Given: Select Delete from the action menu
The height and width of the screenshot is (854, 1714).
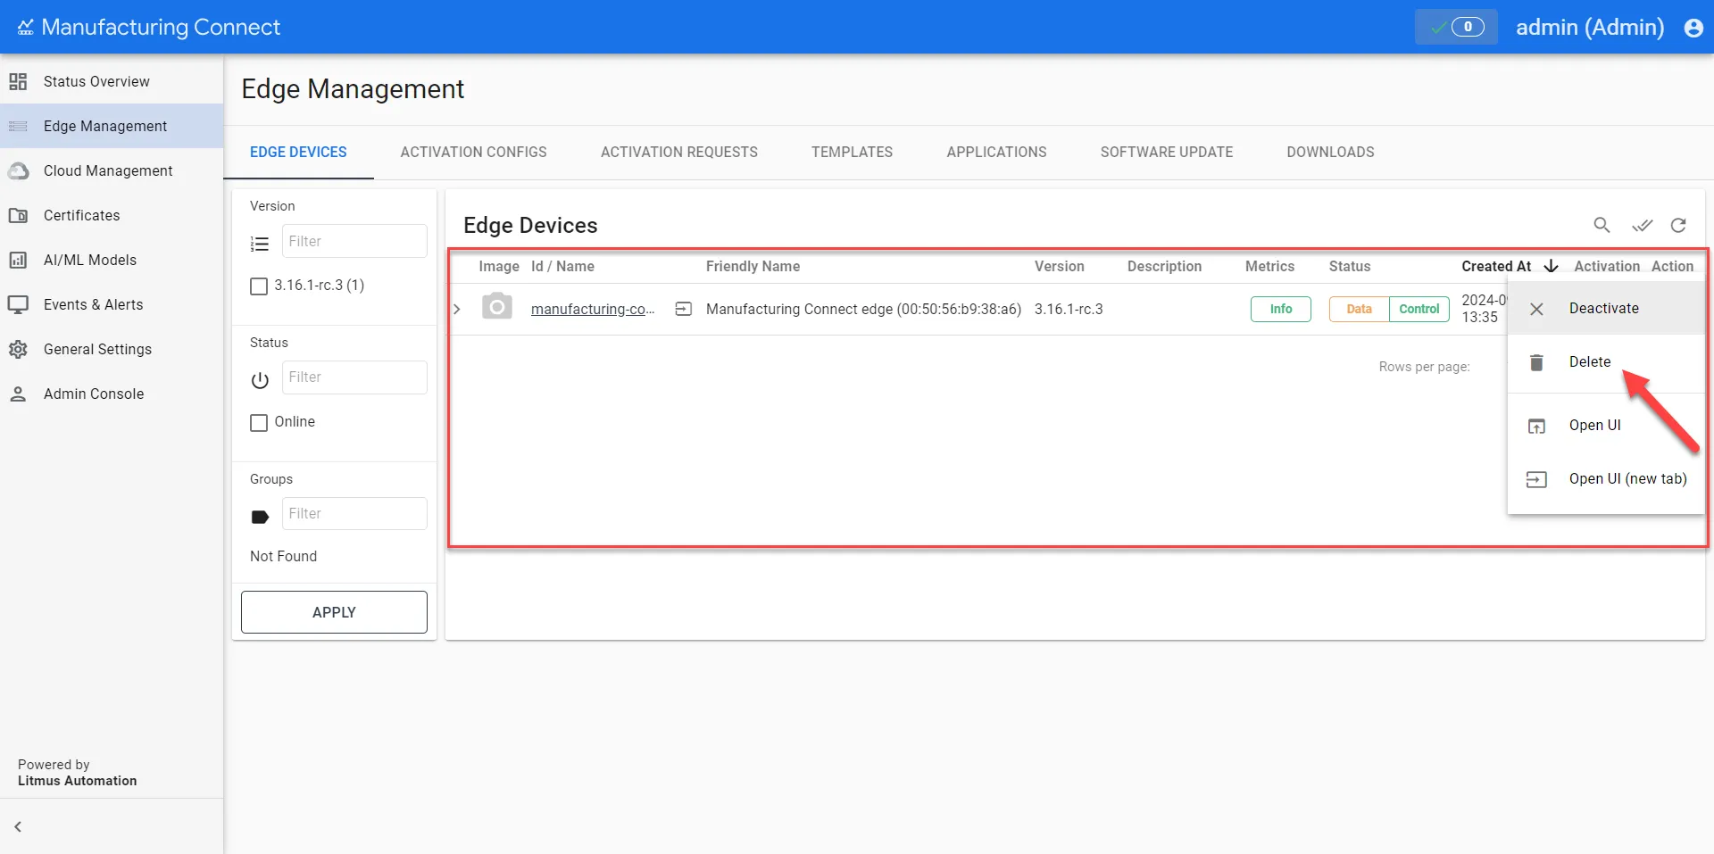Looking at the screenshot, I should (1606, 362).
